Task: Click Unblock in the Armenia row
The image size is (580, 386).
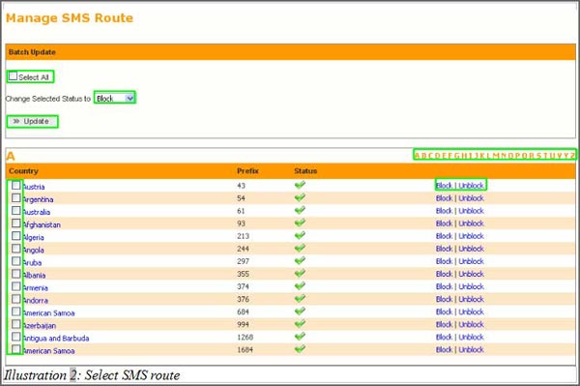Action: tap(471, 286)
